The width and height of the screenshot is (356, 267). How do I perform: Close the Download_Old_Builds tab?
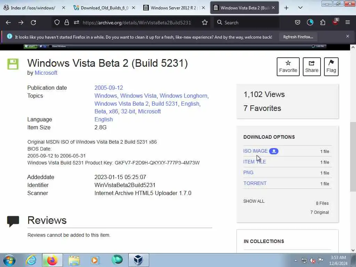click(133, 8)
